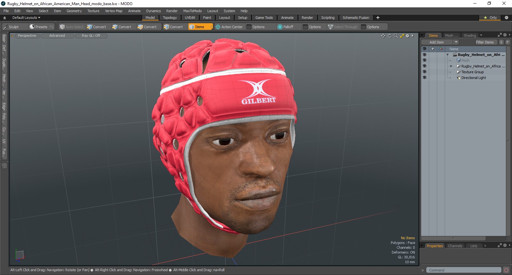Switch to the UVEdit tab
This screenshot has width=512, height=275.
click(x=190, y=18)
